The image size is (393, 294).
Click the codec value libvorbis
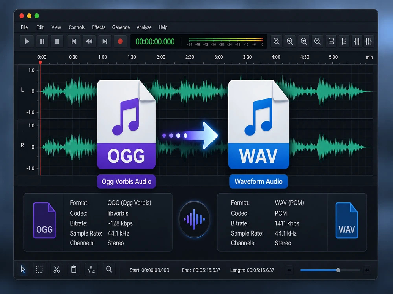tap(118, 213)
